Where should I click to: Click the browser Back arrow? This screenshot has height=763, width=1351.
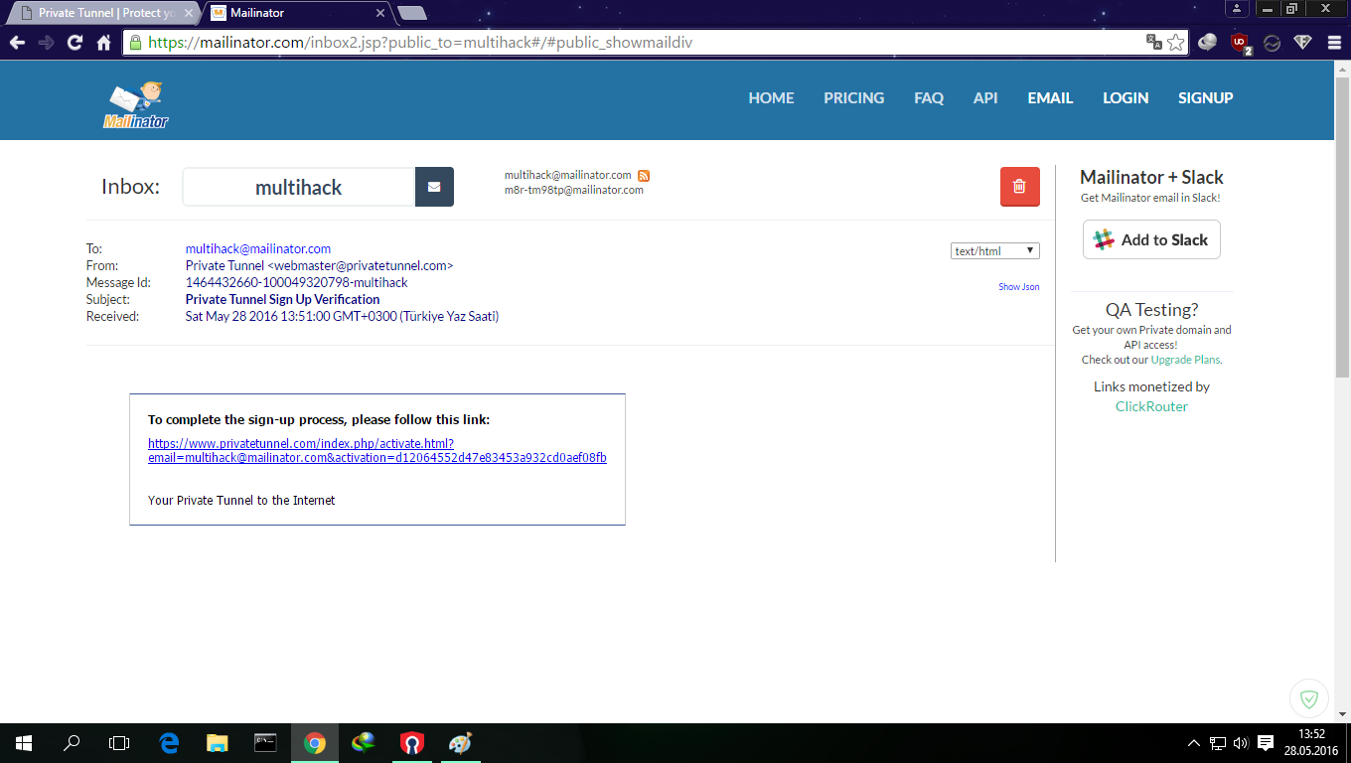pos(17,43)
